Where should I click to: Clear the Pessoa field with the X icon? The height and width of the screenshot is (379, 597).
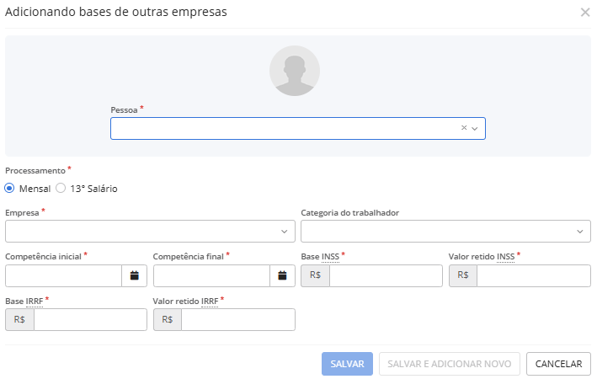(x=463, y=128)
